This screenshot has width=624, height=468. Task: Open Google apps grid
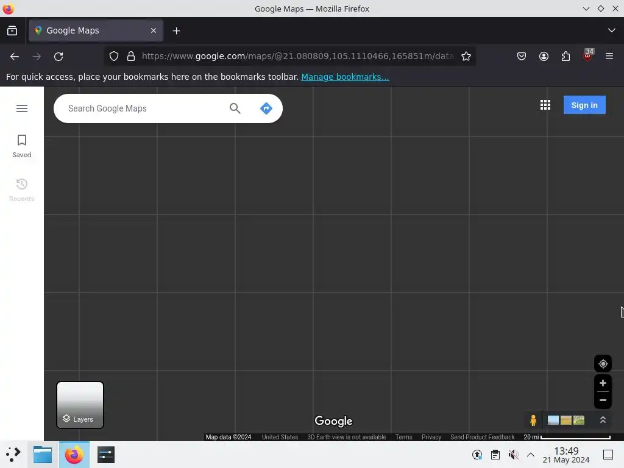coord(545,105)
